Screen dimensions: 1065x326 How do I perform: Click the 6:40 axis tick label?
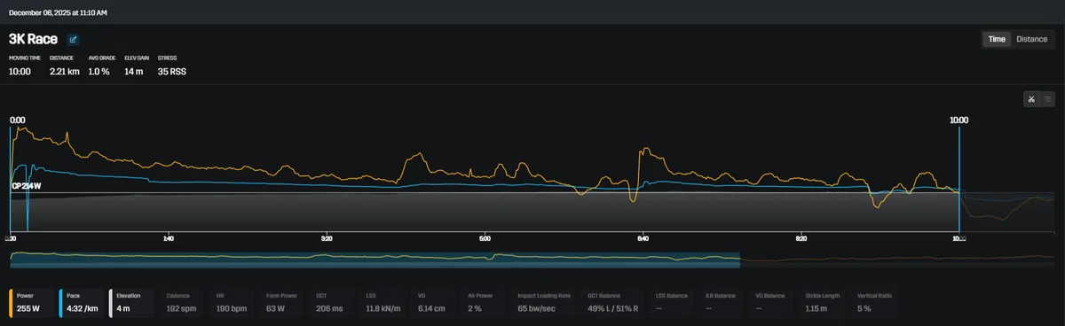pos(643,238)
